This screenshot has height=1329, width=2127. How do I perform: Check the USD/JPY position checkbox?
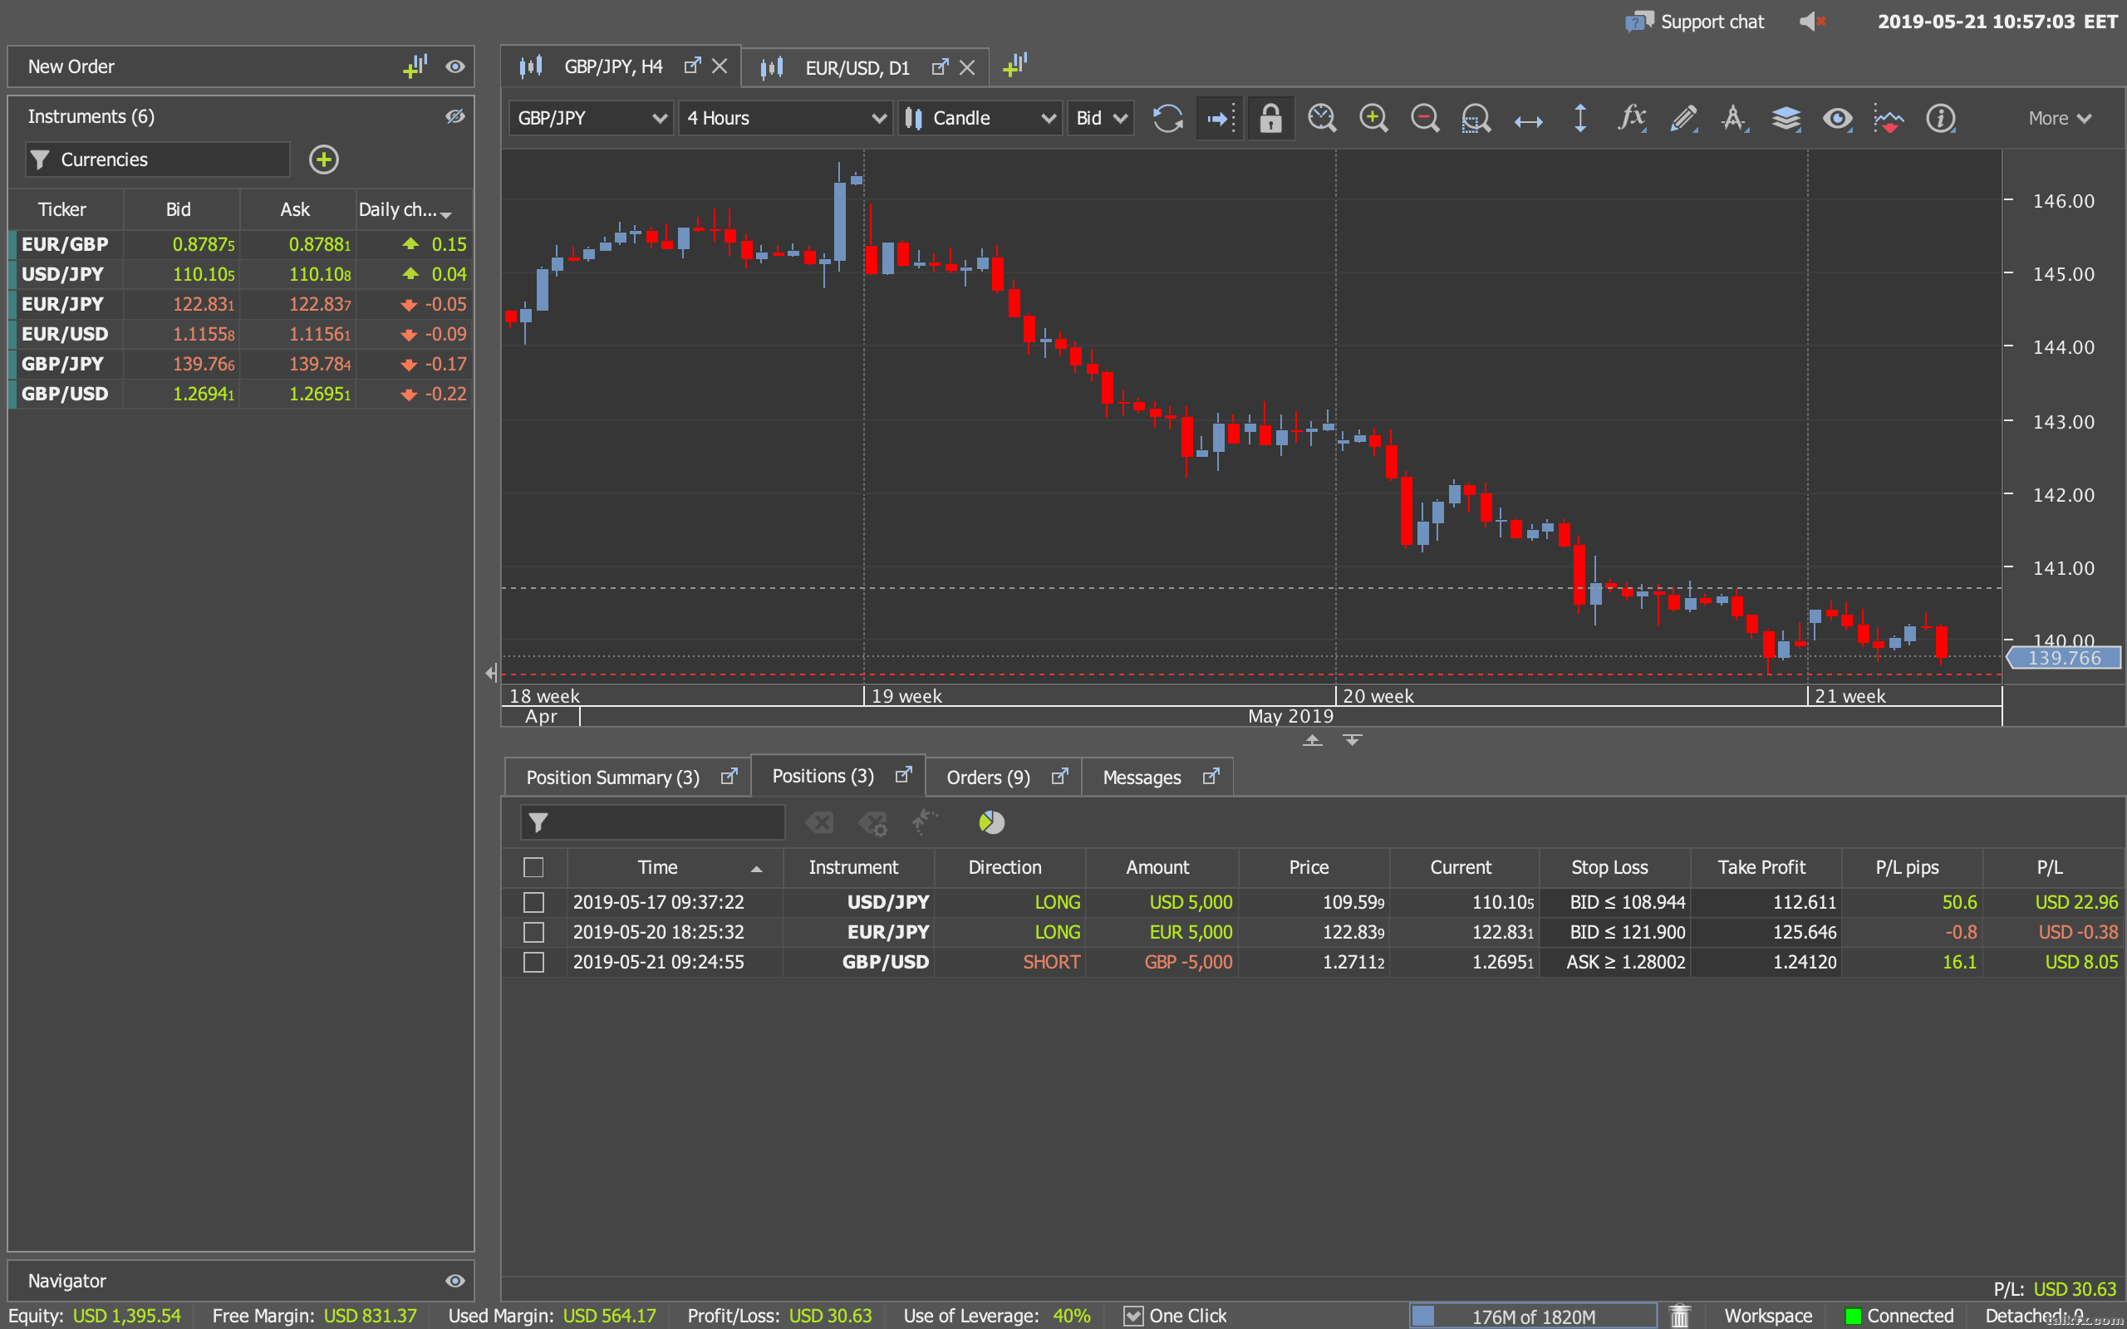[533, 902]
